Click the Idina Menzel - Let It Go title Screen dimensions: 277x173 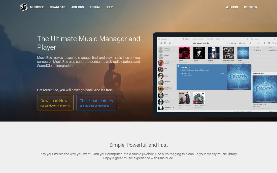(201, 43)
